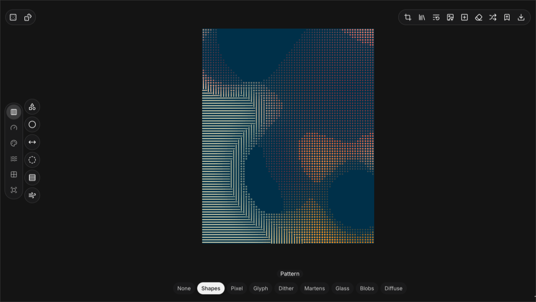The image size is (536, 302).
Task: Click the stacked rows button
Action: coord(32,177)
